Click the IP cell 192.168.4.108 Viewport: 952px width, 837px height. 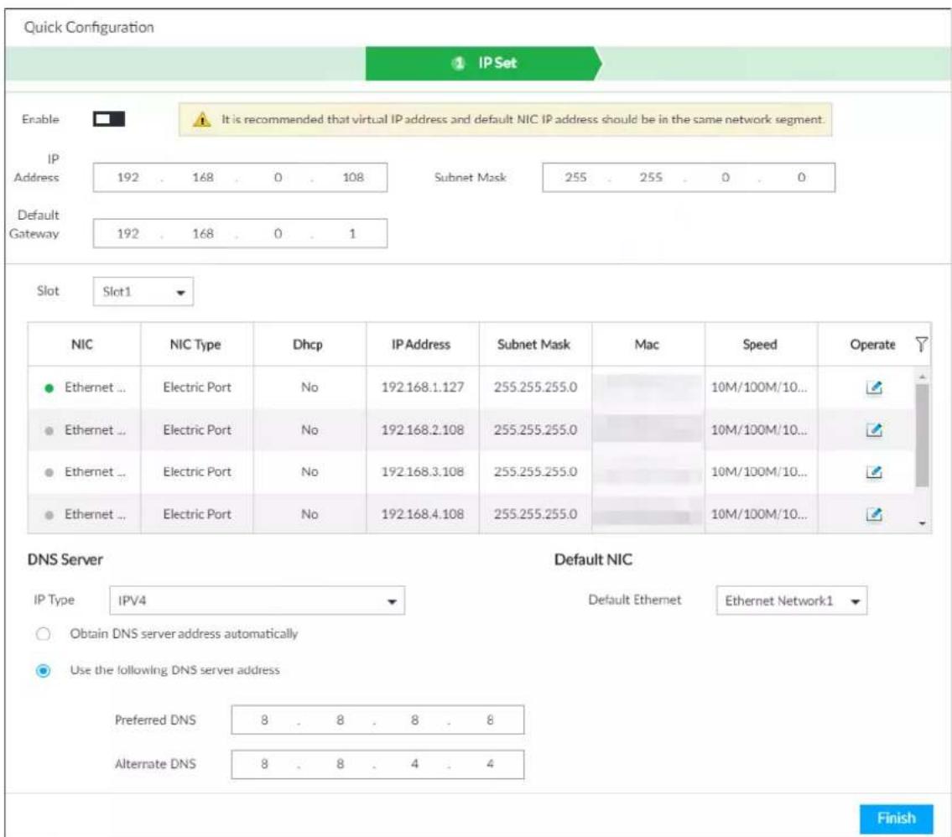(423, 514)
